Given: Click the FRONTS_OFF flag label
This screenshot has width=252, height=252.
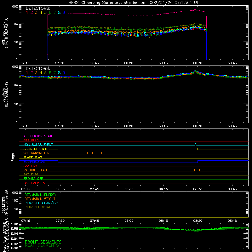Looking at the screenshot, I should 33,179.
